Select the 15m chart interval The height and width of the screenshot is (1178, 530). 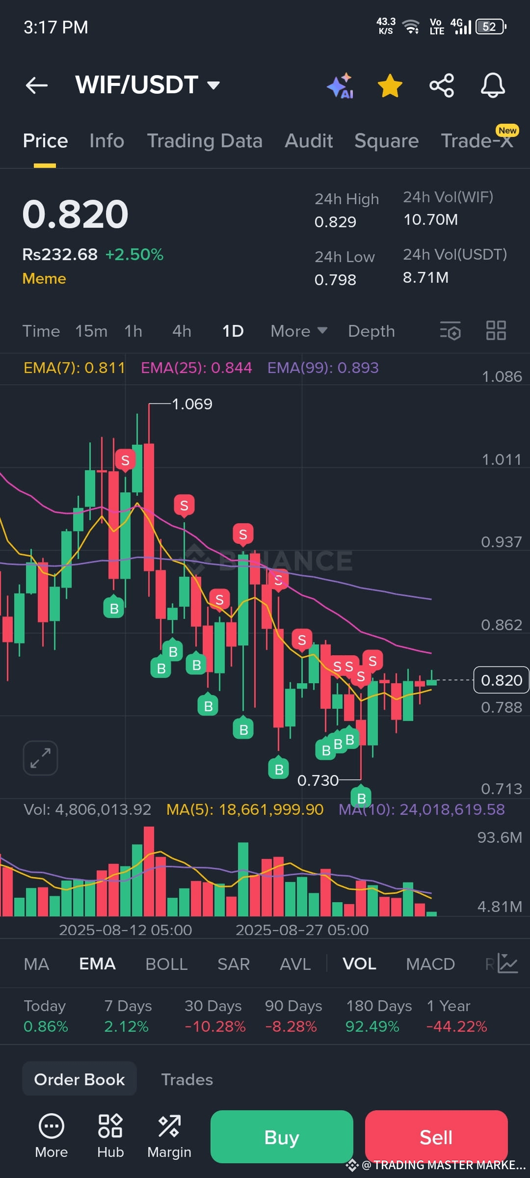pos(91,331)
